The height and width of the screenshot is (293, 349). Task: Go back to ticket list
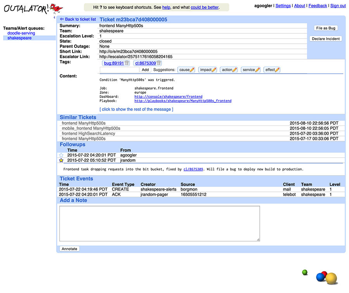click(x=78, y=19)
